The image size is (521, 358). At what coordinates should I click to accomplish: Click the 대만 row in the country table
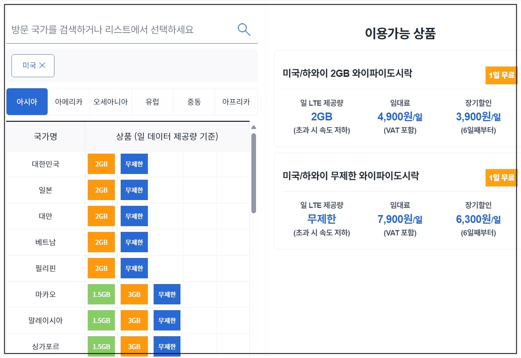click(x=45, y=216)
